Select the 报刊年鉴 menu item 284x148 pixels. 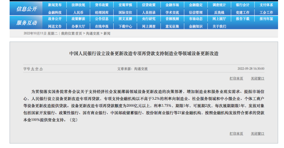tap(266, 19)
